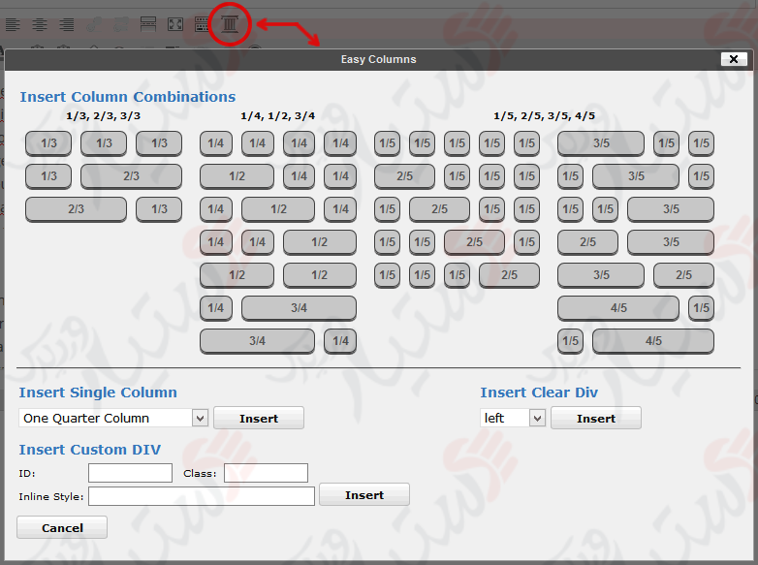Click the Inline Style text box
This screenshot has width=758, height=565.
tap(201, 495)
